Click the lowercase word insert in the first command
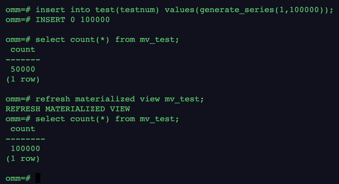 coord(50,10)
